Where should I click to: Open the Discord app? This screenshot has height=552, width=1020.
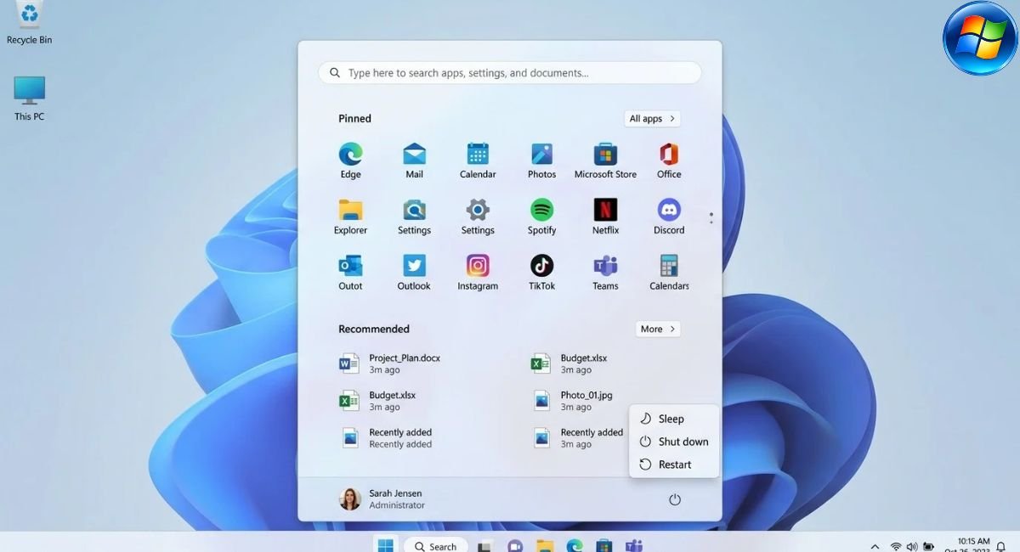(x=669, y=217)
